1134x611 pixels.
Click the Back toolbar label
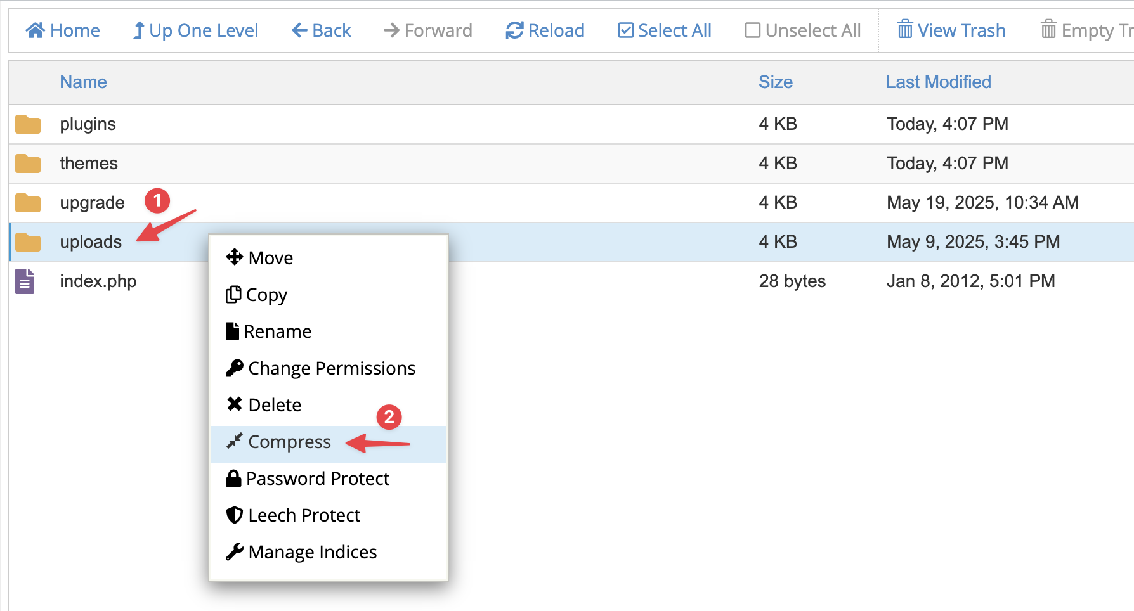332,30
